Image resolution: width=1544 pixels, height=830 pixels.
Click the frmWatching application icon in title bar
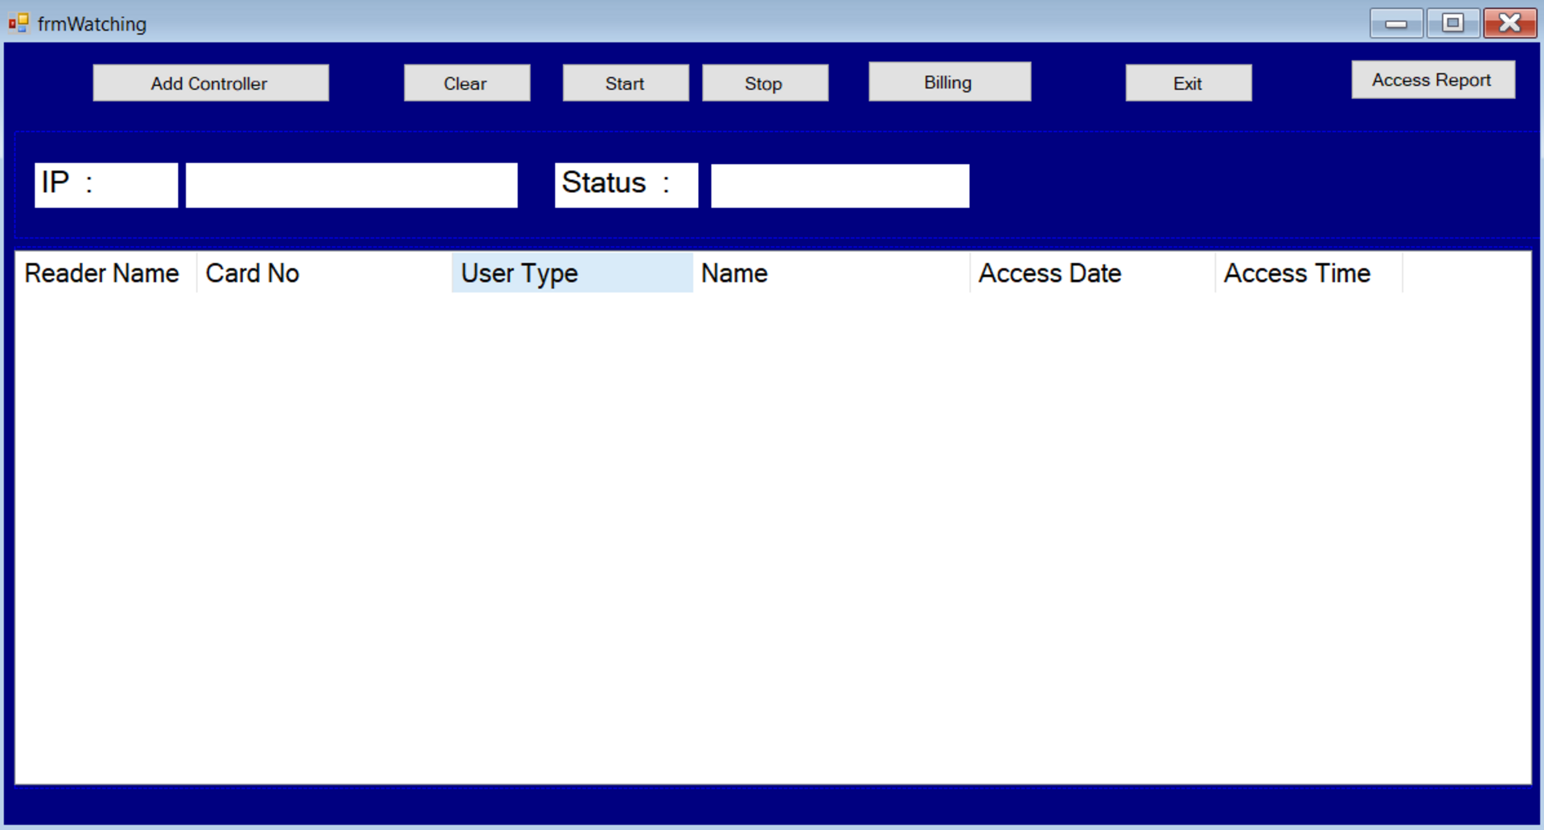(x=18, y=23)
